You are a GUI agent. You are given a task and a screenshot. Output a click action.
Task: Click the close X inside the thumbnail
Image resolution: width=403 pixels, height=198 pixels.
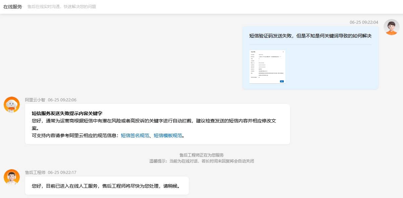(283, 52)
